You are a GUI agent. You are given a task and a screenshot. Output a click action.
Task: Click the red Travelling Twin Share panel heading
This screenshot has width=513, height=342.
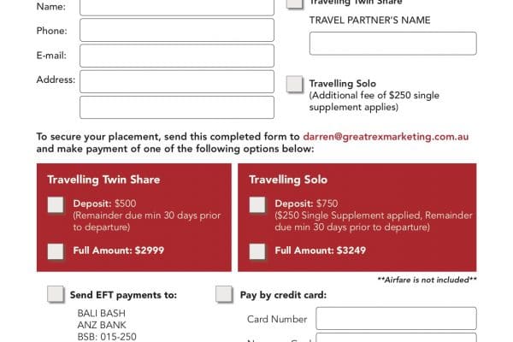click(x=103, y=180)
